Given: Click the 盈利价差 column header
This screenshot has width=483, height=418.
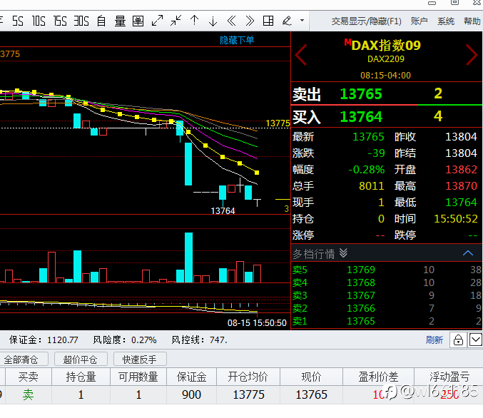Looking at the screenshot, I should pyautogui.click(x=379, y=377).
